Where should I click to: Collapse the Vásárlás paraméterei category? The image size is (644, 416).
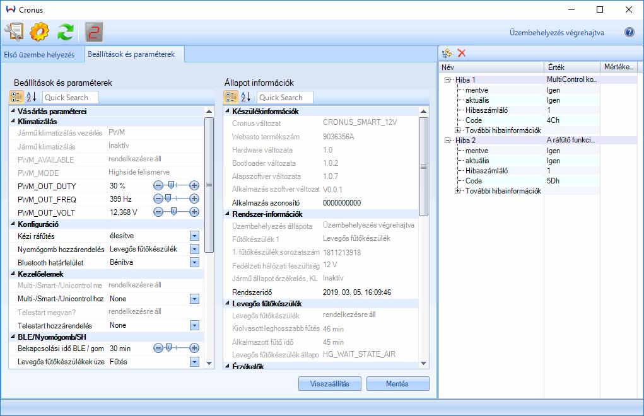point(13,111)
